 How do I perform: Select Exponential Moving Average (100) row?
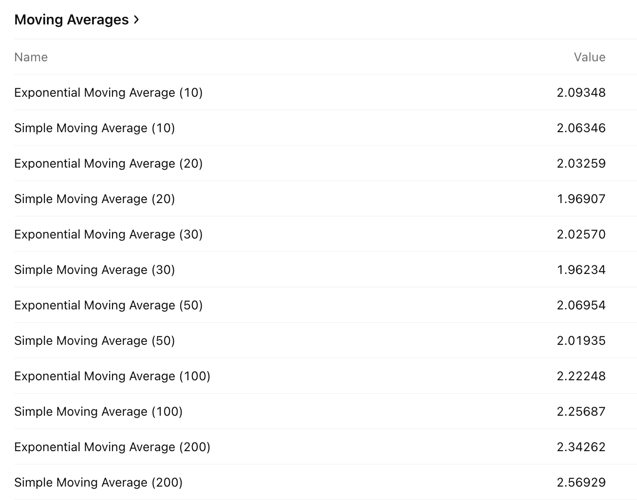point(326,376)
